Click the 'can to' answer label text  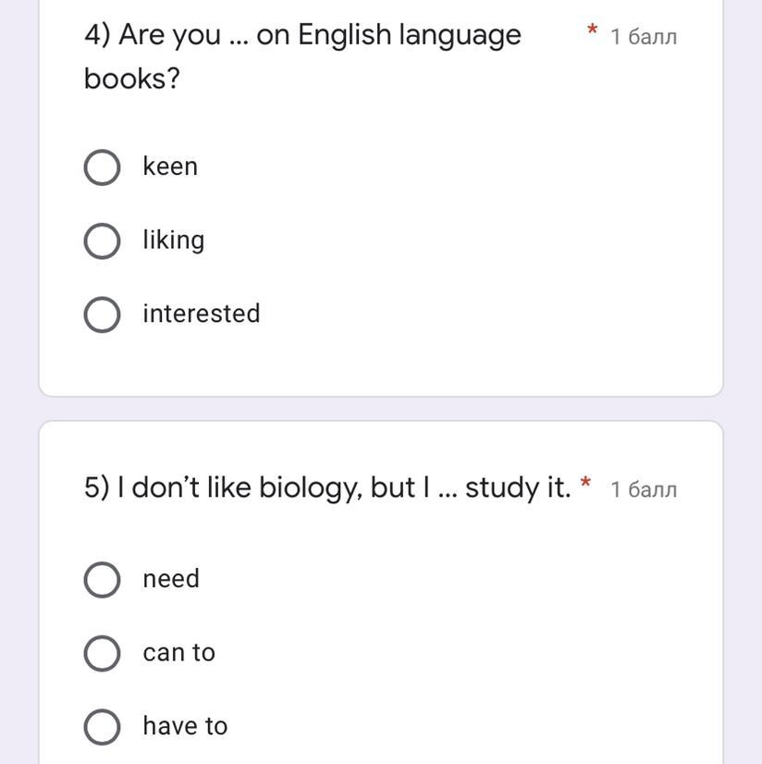178,653
